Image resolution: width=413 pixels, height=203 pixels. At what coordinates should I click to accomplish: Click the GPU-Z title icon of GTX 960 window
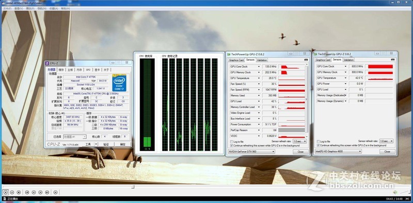pos(229,54)
